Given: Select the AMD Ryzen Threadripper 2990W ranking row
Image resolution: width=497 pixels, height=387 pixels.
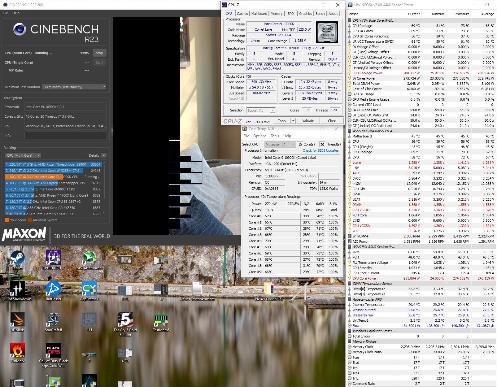Looking at the screenshot, I should (53, 164).
